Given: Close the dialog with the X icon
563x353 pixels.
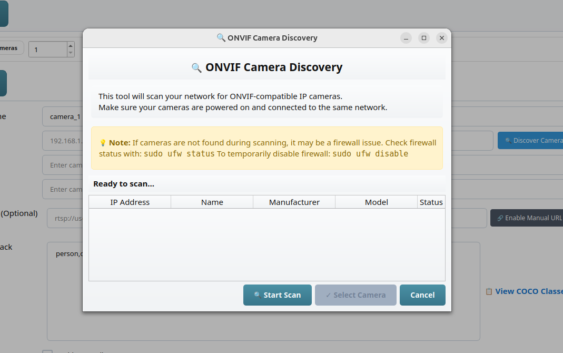Looking at the screenshot, I should (442, 38).
